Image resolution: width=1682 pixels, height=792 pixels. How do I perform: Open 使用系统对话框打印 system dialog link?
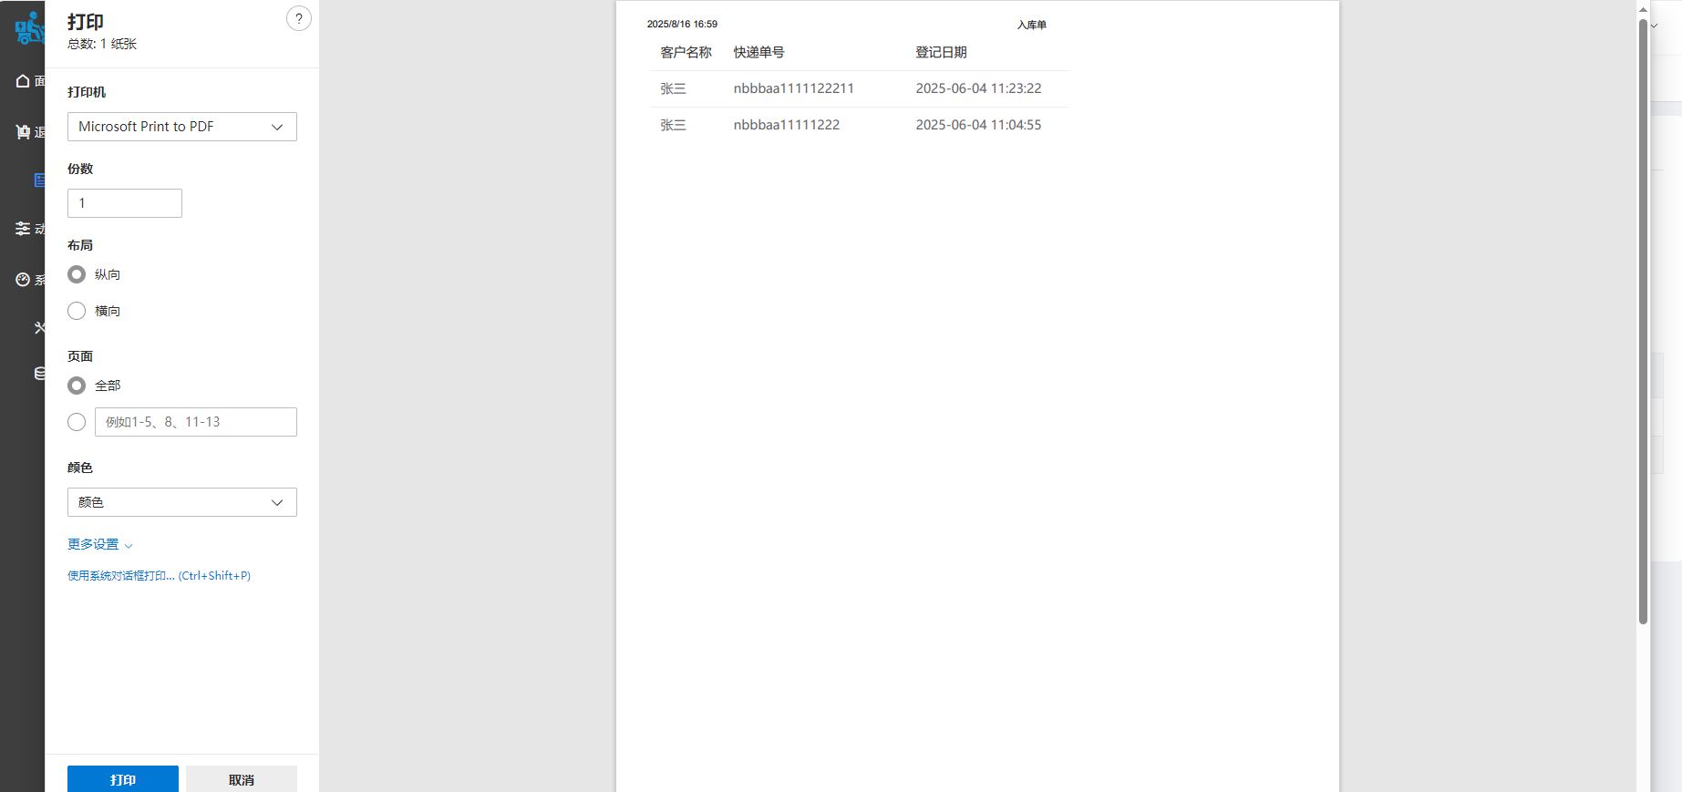point(159,576)
